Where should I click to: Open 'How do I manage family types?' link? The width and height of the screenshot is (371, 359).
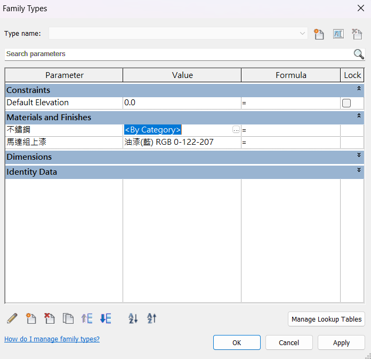click(x=52, y=339)
